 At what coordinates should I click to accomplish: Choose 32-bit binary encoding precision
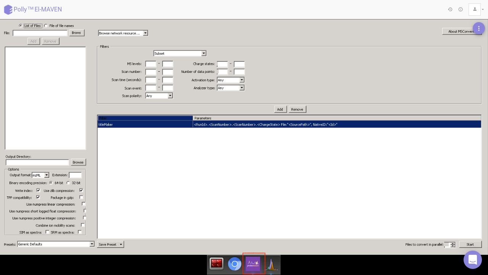tap(68, 183)
